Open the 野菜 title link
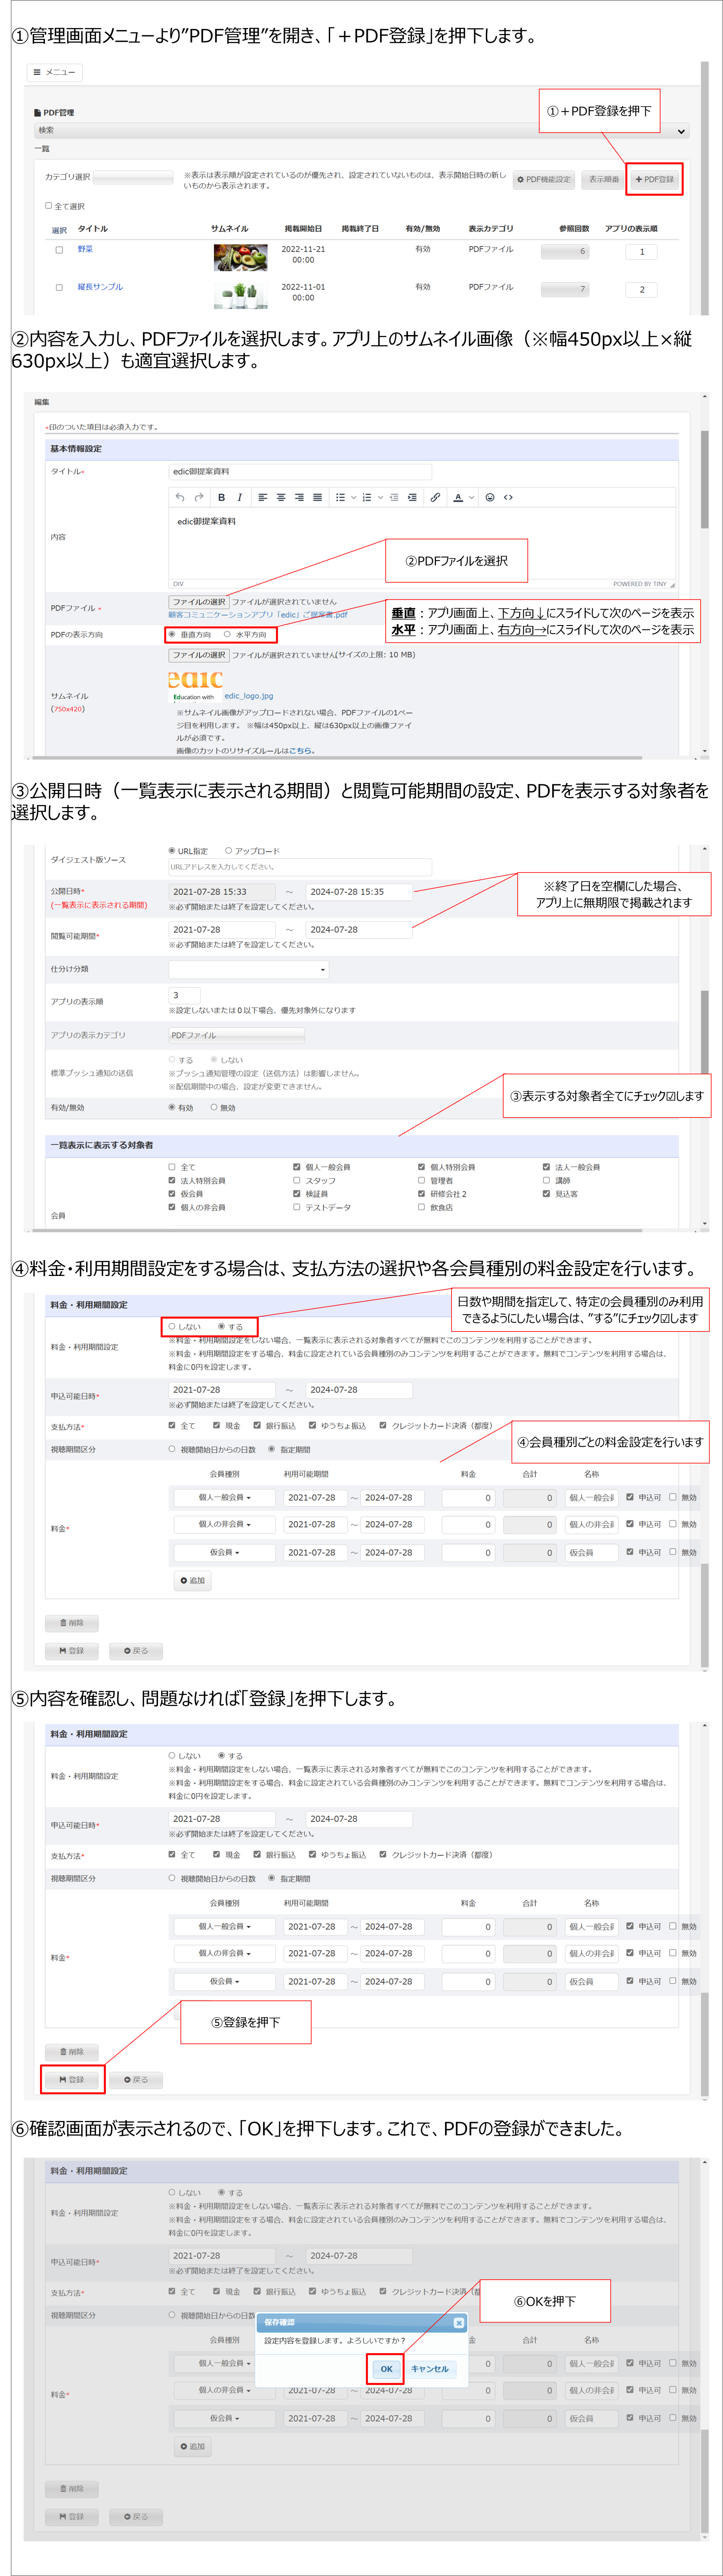 pos(85,249)
